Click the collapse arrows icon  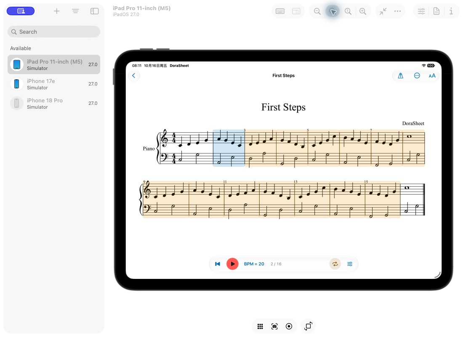tap(383, 11)
